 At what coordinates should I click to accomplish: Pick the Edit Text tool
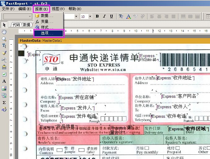(x=4, y=46)
